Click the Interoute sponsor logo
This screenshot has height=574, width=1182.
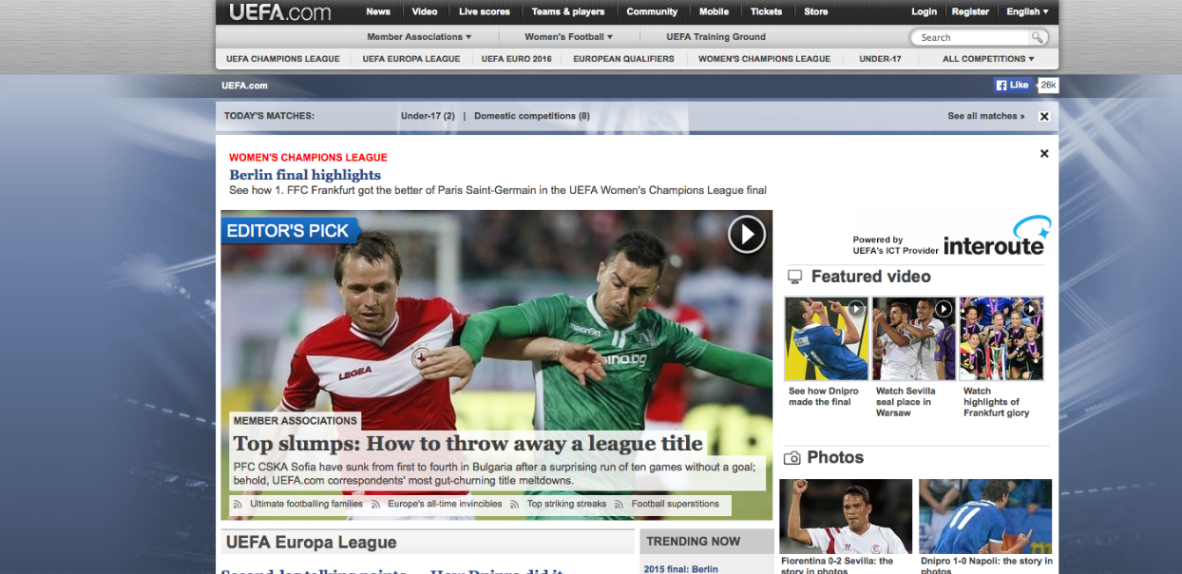(x=994, y=239)
